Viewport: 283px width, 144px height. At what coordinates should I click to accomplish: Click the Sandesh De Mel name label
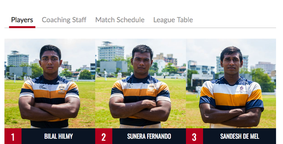point(240,136)
